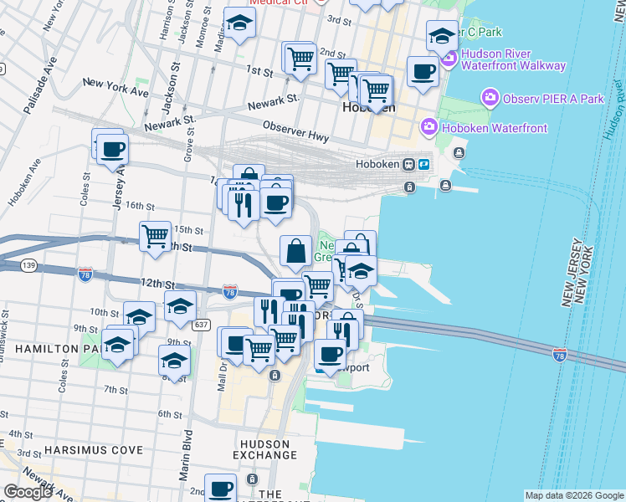Select the school marker by the waterfront pier

(361, 272)
